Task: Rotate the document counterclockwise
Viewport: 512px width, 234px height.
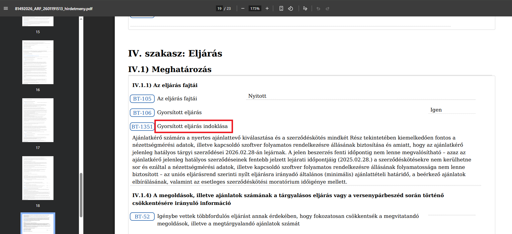Action: coord(291,9)
